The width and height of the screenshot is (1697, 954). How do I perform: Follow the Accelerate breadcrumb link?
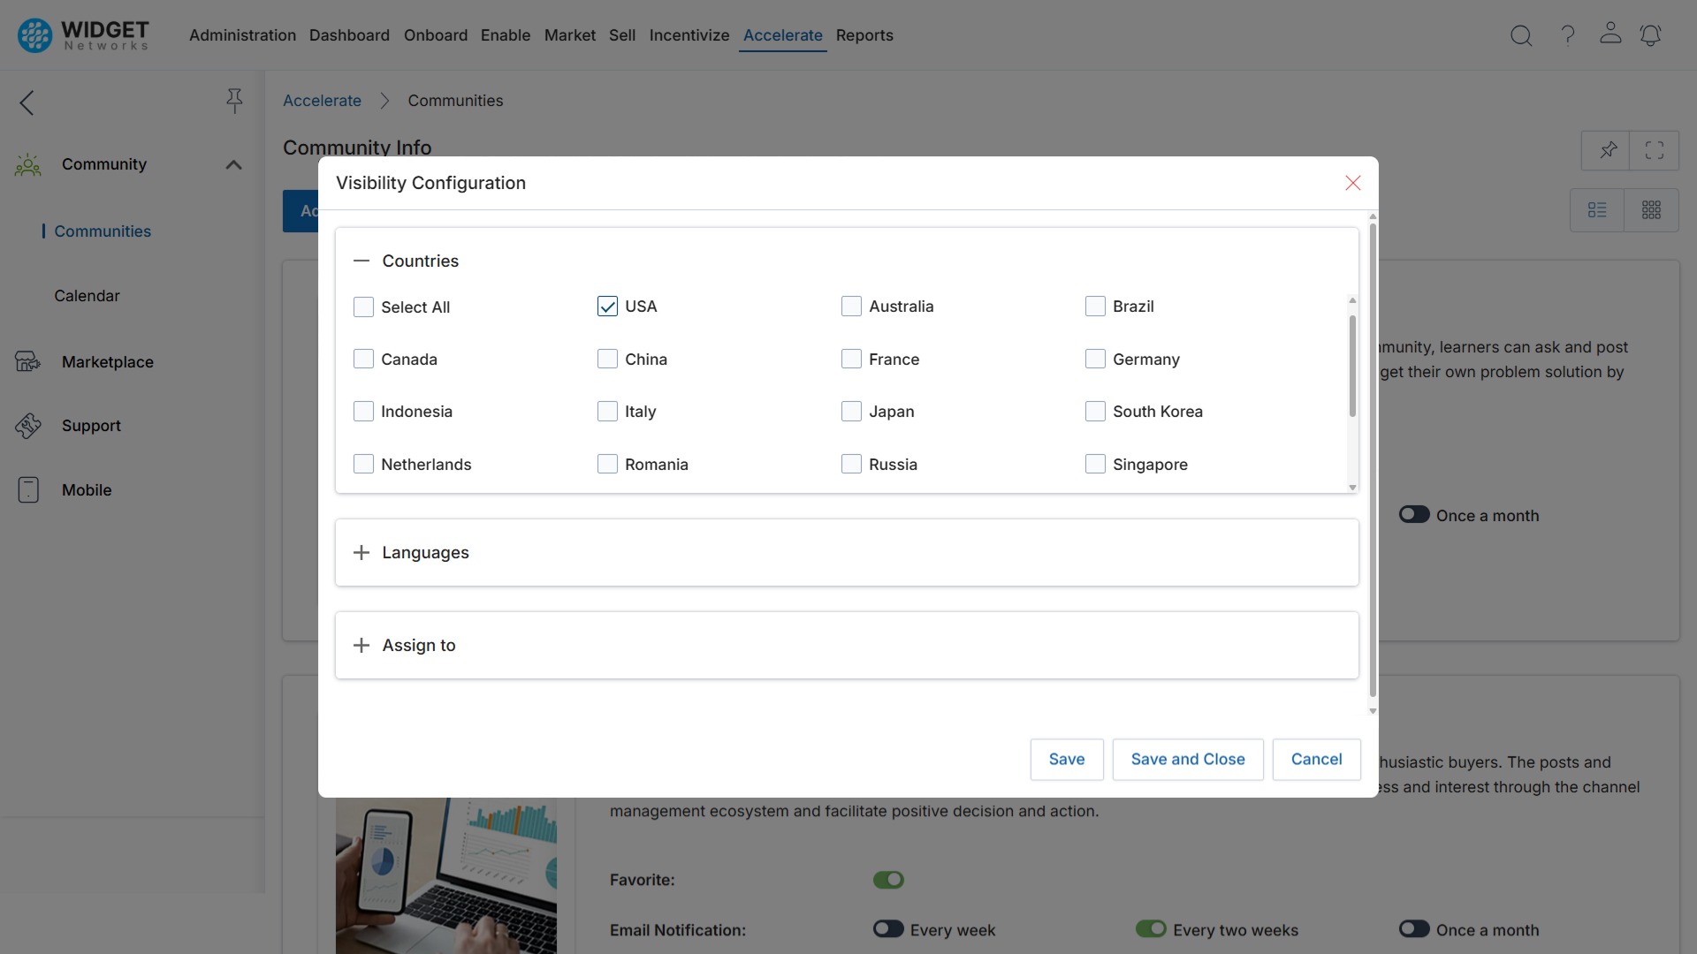pyautogui.click(x=322, y=100)
